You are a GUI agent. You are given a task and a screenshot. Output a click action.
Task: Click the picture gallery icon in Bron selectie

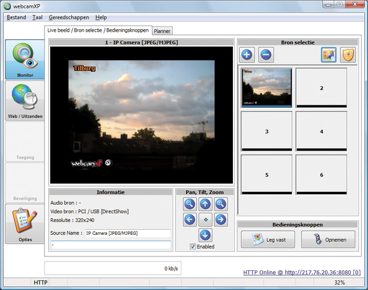tap(329, 55)
